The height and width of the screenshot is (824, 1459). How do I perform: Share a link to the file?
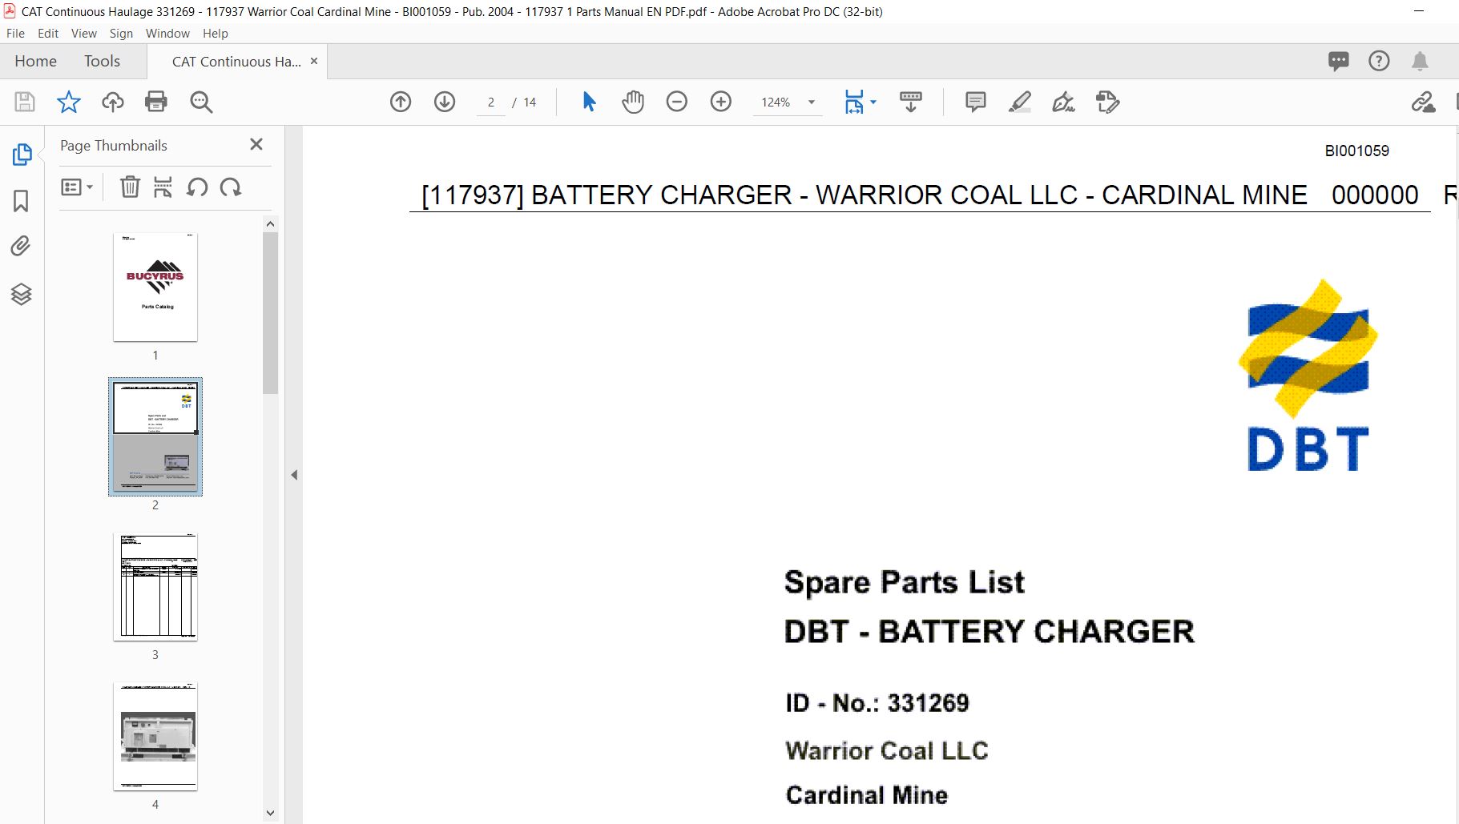tap(1424, 102)
